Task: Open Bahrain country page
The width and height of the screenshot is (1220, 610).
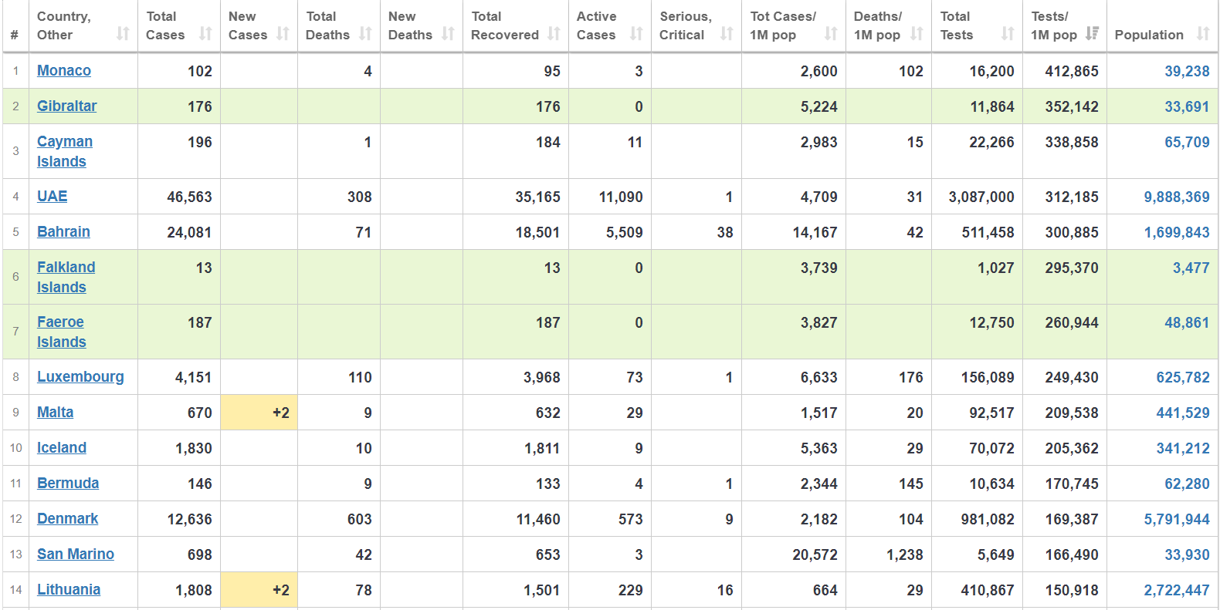Action: coord(63,231)
